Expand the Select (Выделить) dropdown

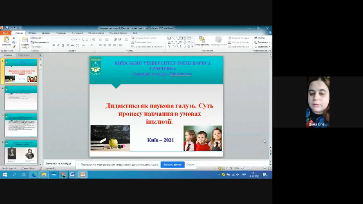pyautogui.click(x=262, y=47)
